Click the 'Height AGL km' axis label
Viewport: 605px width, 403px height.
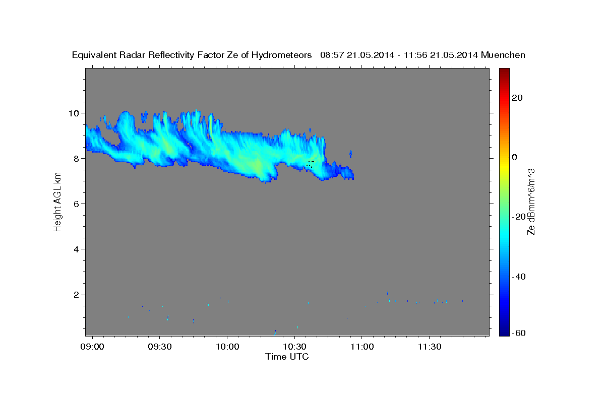(x=58, y=202)
